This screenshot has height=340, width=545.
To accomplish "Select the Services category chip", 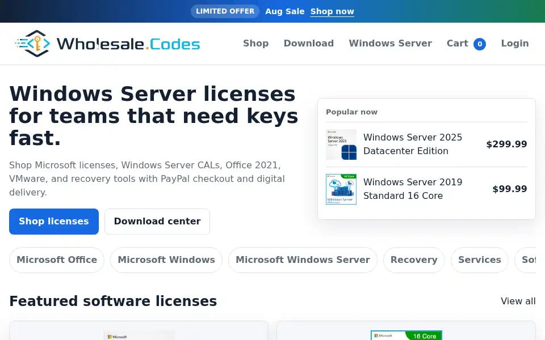I will point(480,260).
